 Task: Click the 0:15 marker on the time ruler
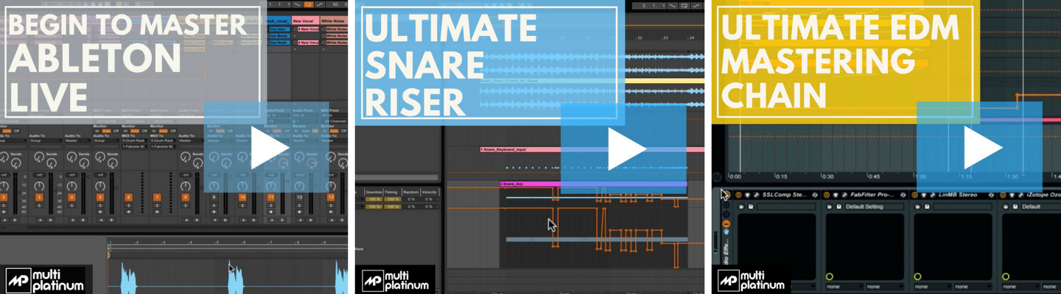click(782, 176)
